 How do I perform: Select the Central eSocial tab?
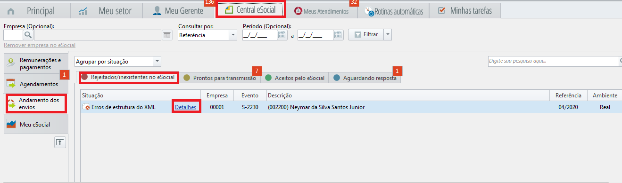(x=251, y=10)
